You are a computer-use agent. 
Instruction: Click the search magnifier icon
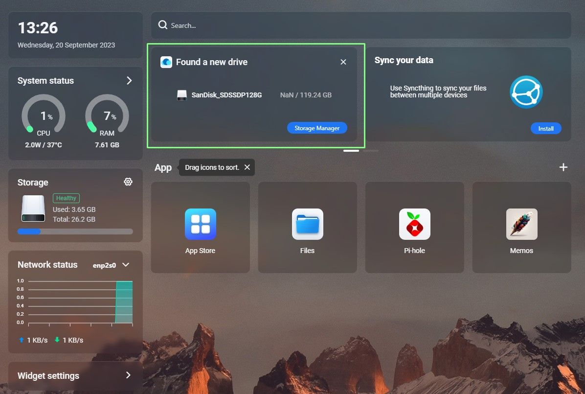163,25
